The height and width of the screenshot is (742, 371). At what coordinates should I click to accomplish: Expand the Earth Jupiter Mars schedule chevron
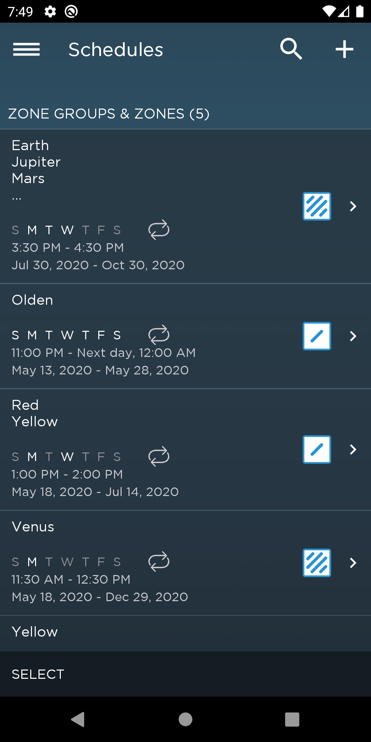point(353,206)
